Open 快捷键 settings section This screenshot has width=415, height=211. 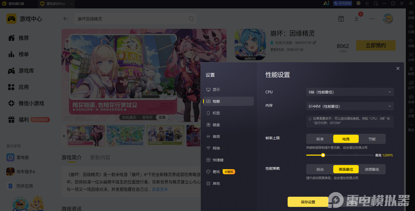pyautogui.click(x=229, y=160)
